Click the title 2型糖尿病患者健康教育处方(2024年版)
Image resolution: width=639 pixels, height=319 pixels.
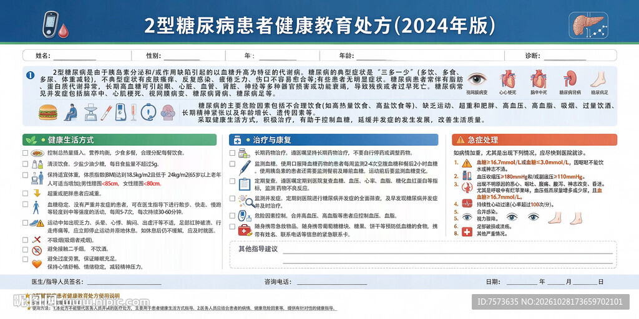click(320, 26)
